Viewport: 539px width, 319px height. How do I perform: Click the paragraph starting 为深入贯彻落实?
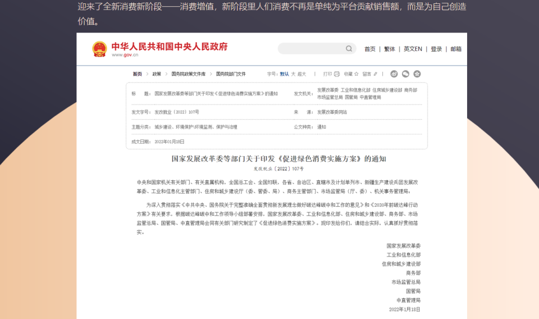(277, 218)
